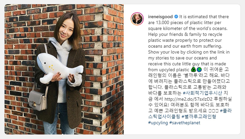Click the gray shoulder bag in photo
Image resolution: width=245 pixels, height=139 pixels.
point(38,100)
